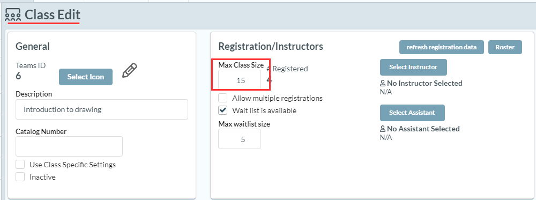Click the person icon beside No Assistant Selected

pos(383,129)
